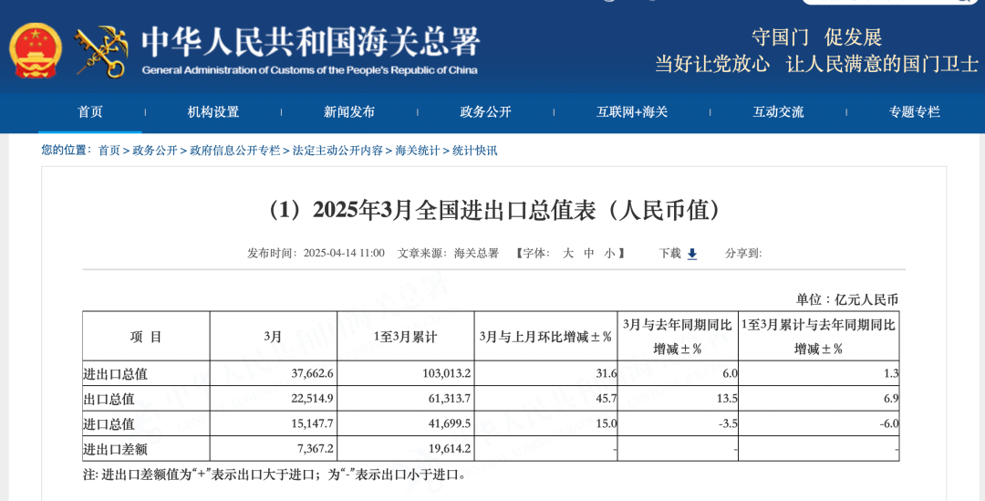
Task: Click the slogan 当好让党放心
Action: coord(713,64)
